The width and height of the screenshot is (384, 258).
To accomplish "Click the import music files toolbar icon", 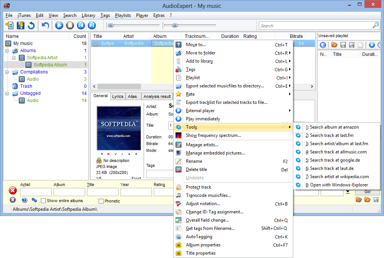I will [10, 25].
